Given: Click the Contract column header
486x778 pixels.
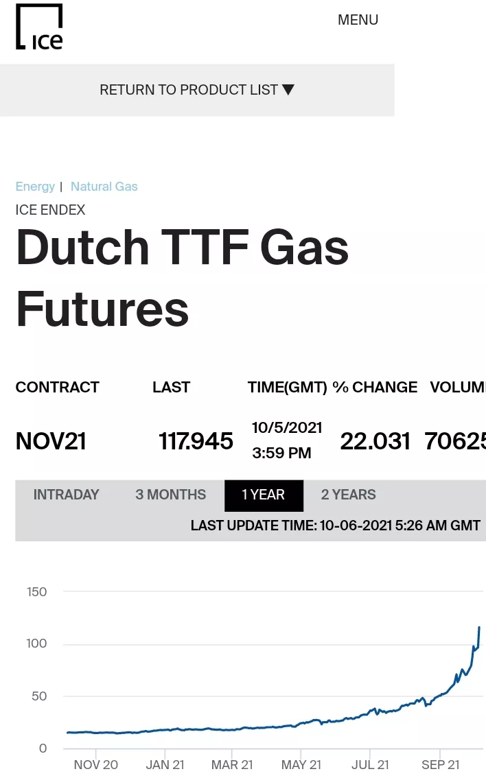Looking at the screenshot, I should pyautogui.click(x=58, y=388).
